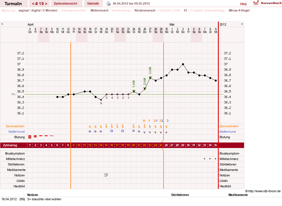Click the HiLi baseline label
282x206 pixels.
14,94
